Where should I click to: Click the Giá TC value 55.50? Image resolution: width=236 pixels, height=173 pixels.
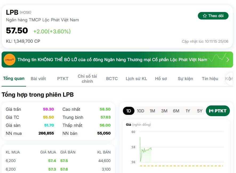click(x=48, y=117)
